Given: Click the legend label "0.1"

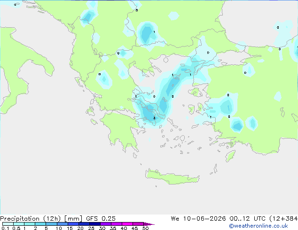Looking at the screenshot, I should [5, 228].
